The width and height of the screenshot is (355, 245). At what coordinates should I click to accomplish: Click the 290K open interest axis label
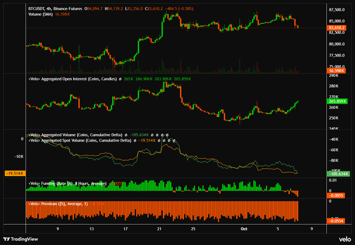[334, 75]
